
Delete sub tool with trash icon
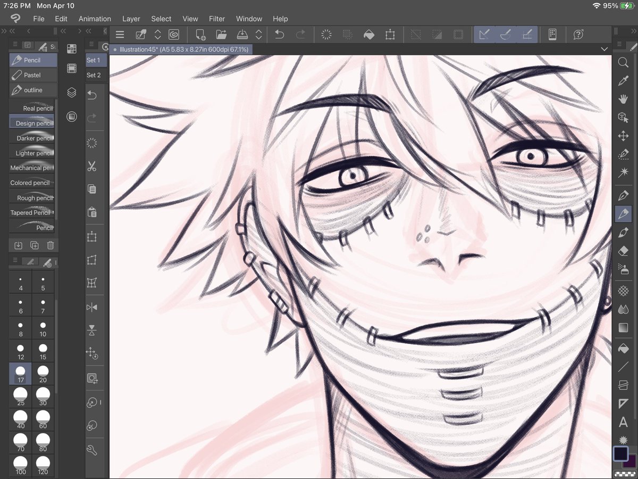tap(51, 245)
